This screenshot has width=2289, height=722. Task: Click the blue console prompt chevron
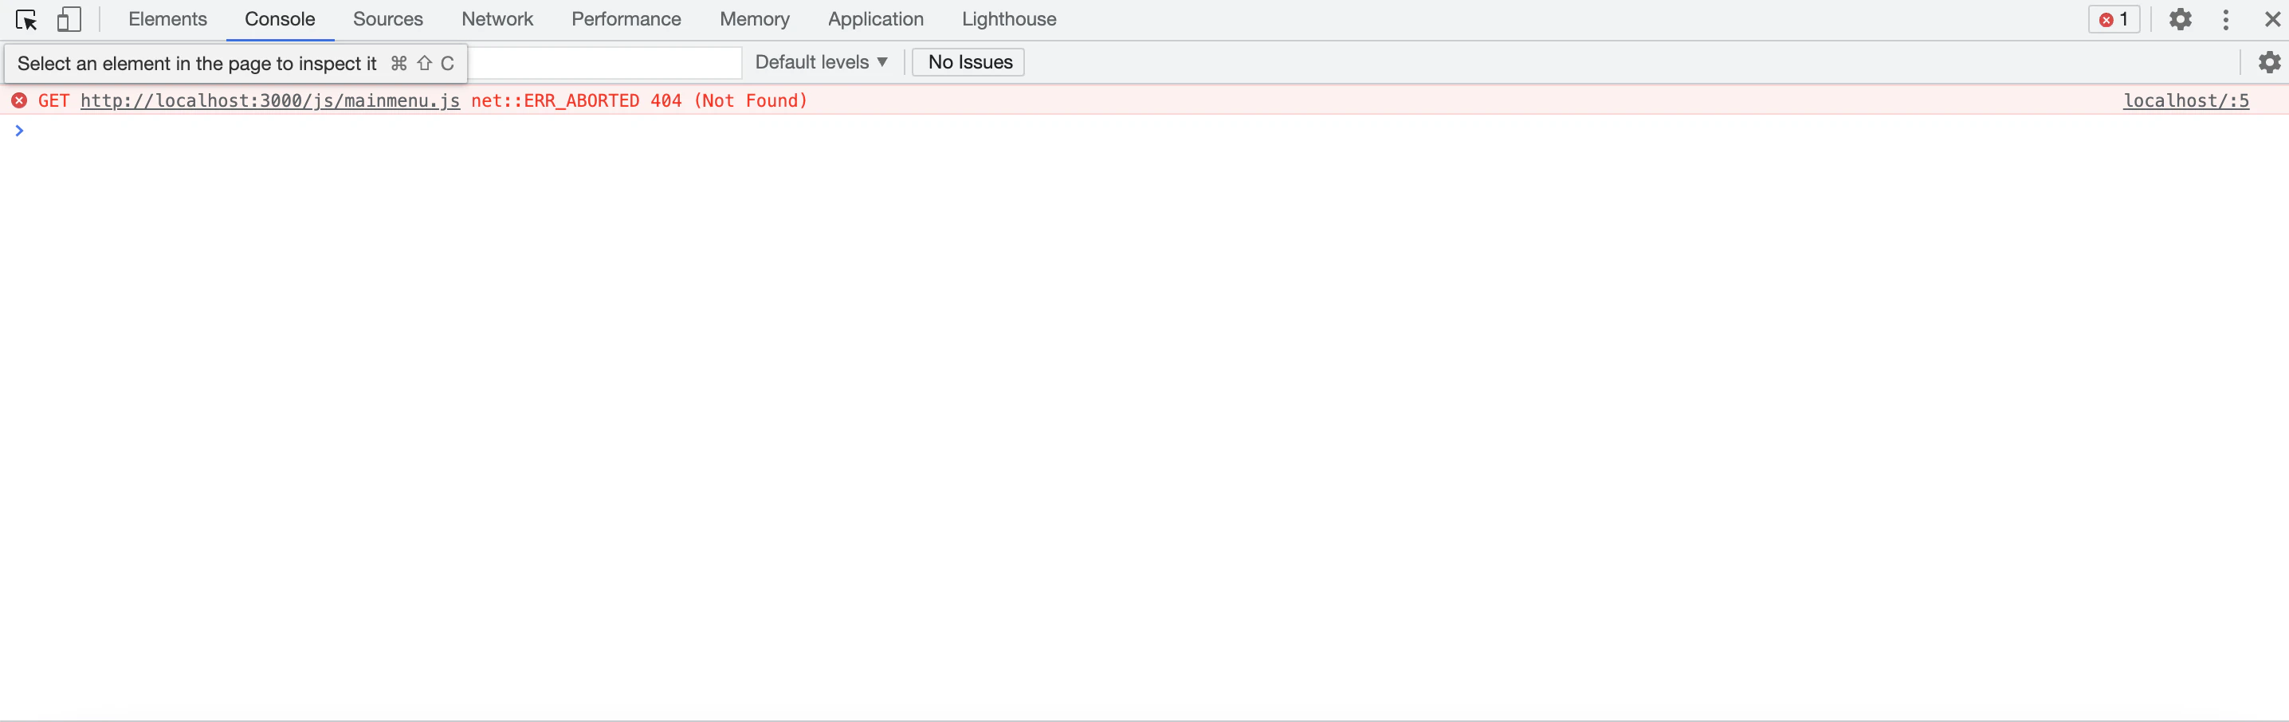[x=20, y=130]
